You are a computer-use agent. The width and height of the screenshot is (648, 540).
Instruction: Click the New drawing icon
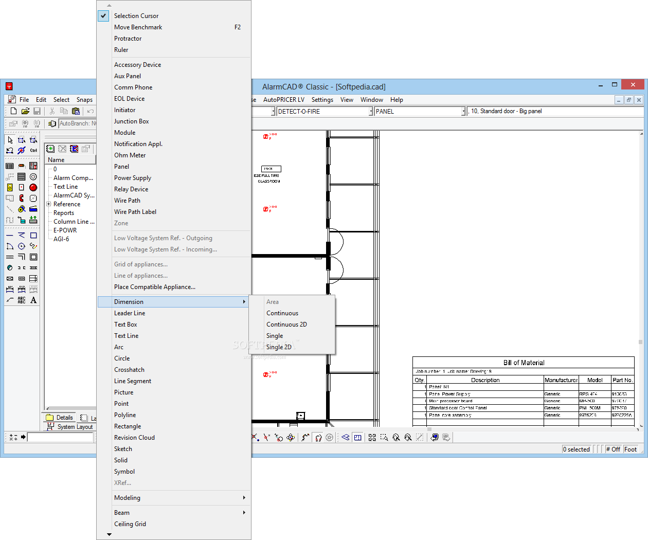tap(14, 111)
